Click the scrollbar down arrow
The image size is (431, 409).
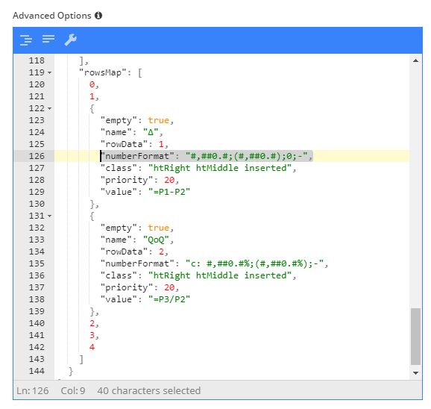(x=415, y=373)
